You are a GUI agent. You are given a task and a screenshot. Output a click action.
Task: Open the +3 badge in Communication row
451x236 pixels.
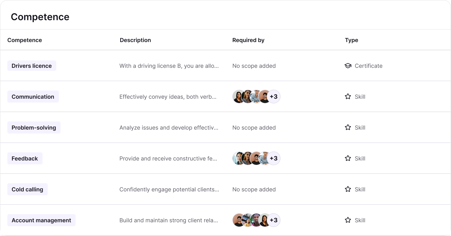[274, 97]
